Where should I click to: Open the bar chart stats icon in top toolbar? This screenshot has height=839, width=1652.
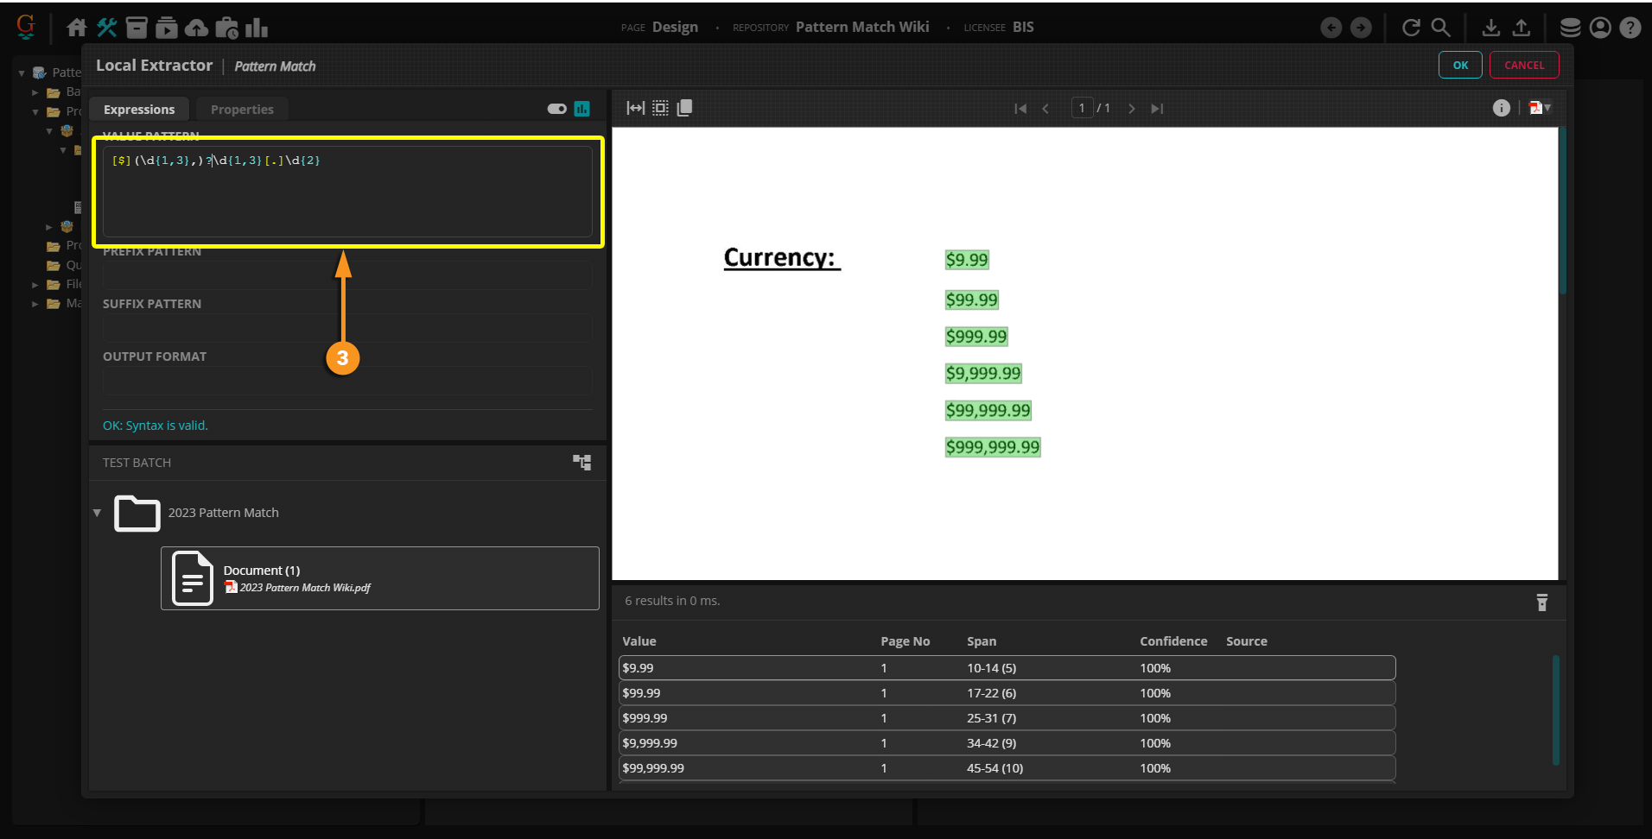coord(257,28)
